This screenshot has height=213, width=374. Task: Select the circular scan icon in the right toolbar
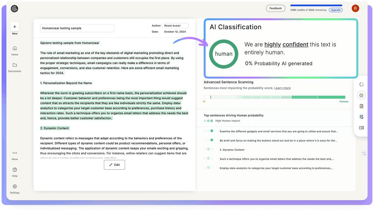pos(361,84)
